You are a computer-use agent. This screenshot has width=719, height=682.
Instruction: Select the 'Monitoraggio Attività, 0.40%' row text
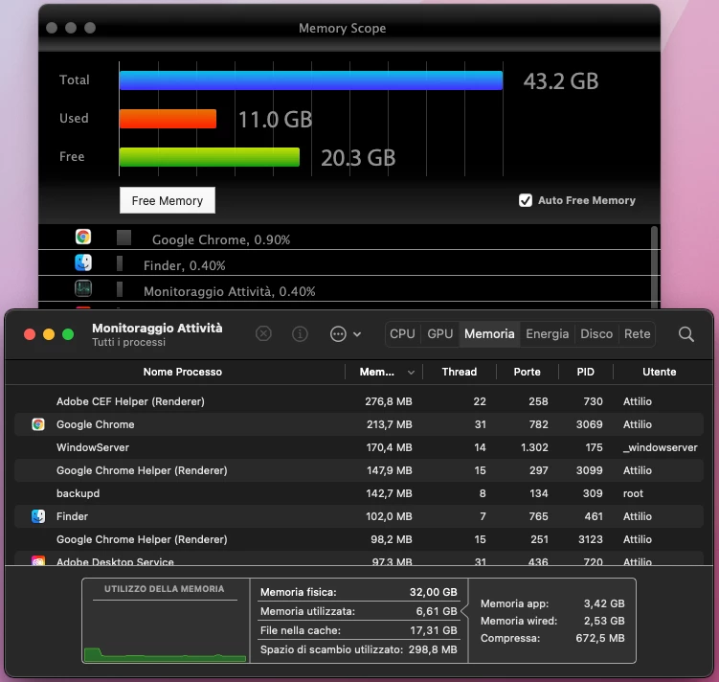(x=229, y=291)
